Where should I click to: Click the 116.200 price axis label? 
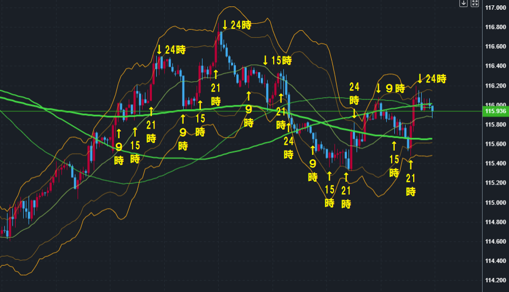tap(496, 86)
